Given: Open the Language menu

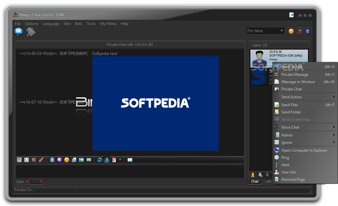Looking at the screenshot, I should (x=51, y=24).
